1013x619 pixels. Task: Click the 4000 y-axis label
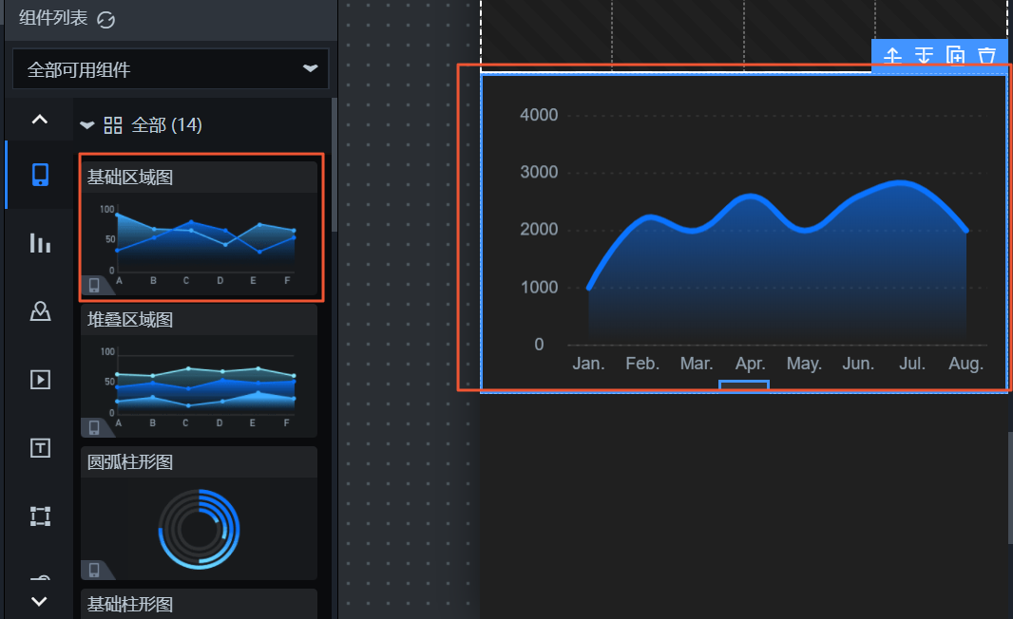coord(539,115)
